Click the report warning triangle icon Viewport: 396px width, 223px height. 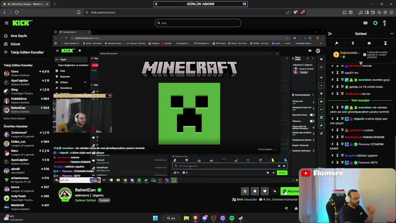(296, 208)
